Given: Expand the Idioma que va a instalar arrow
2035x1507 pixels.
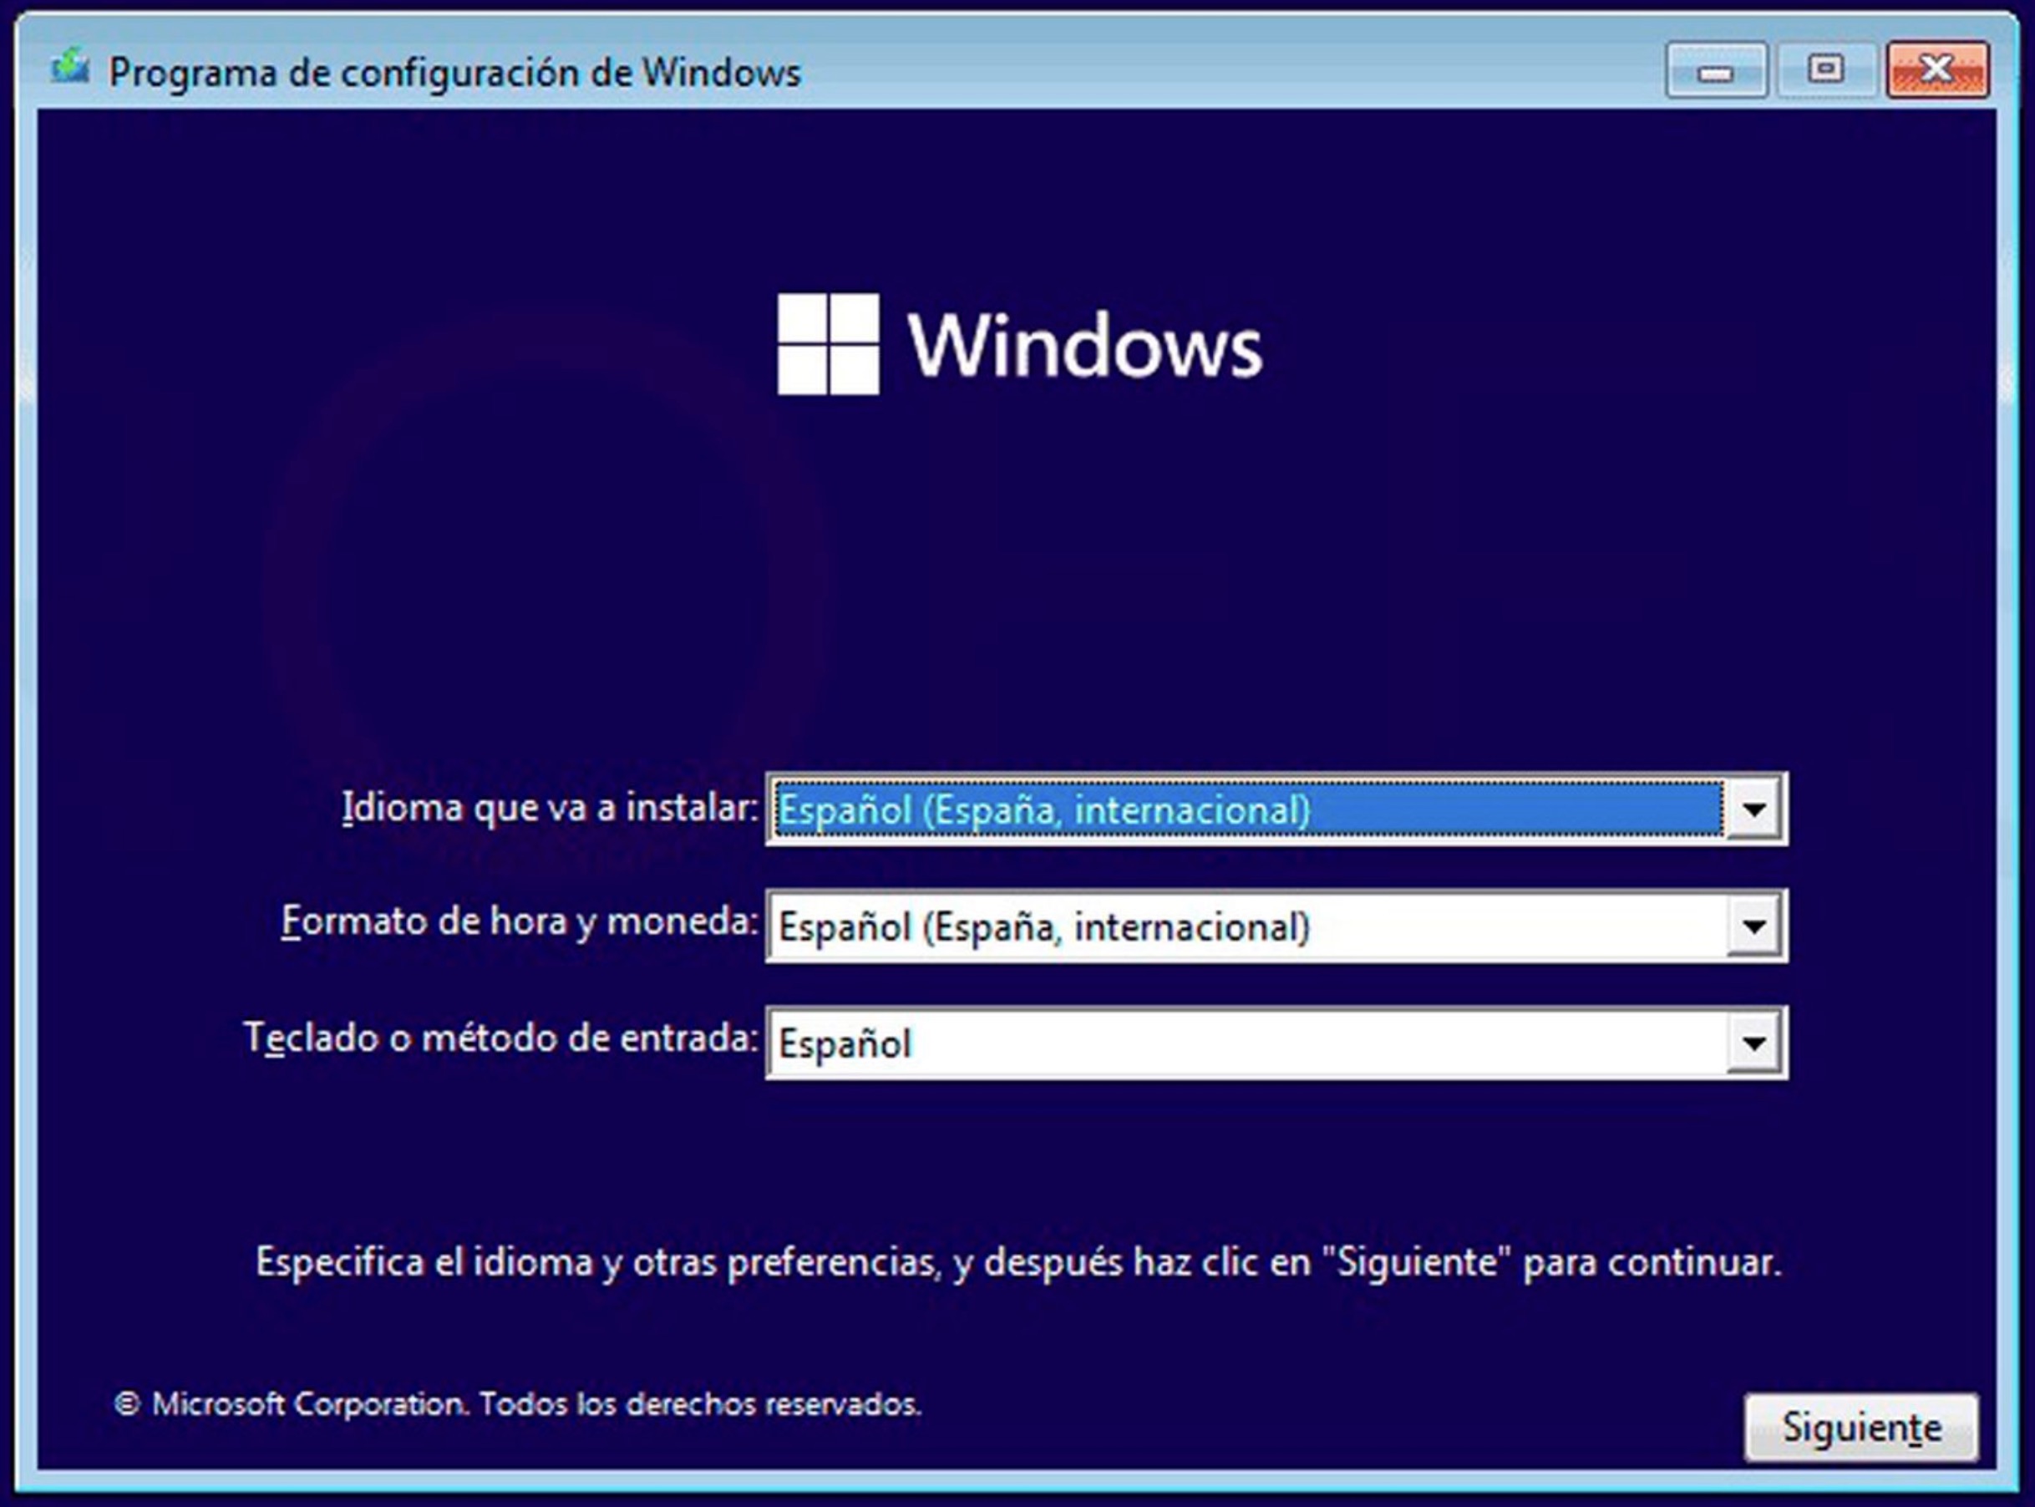Looking at the screenshot, I should tap(1753, 809).
